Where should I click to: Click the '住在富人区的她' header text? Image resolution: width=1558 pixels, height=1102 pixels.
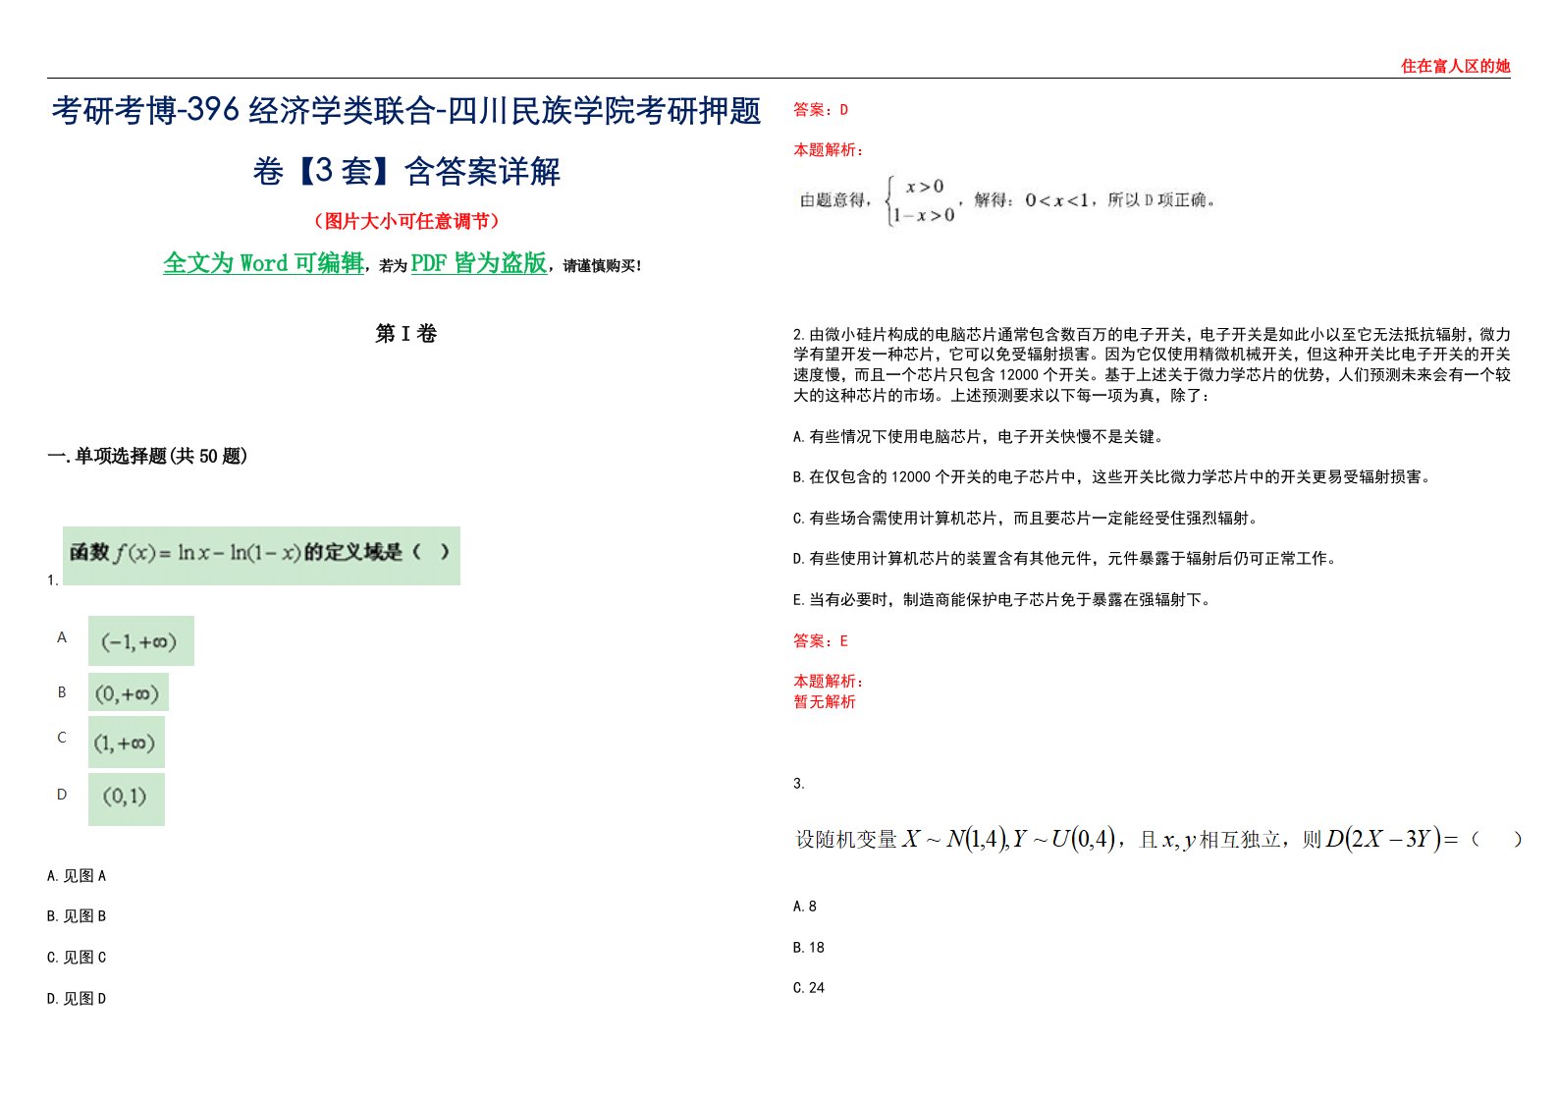(1455, 66)
